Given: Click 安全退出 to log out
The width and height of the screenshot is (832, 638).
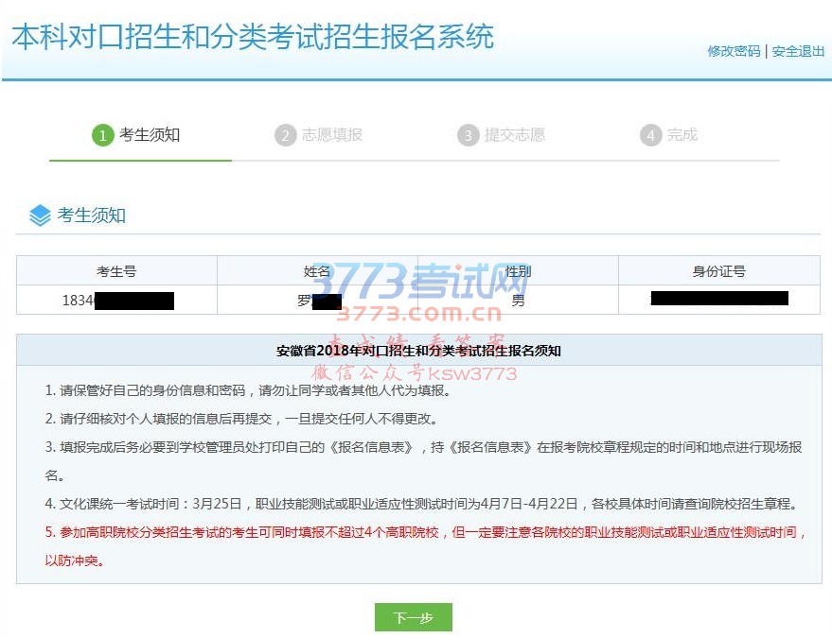Looking at the screenshot, I should pyautogui.click(x=798, y=51).
